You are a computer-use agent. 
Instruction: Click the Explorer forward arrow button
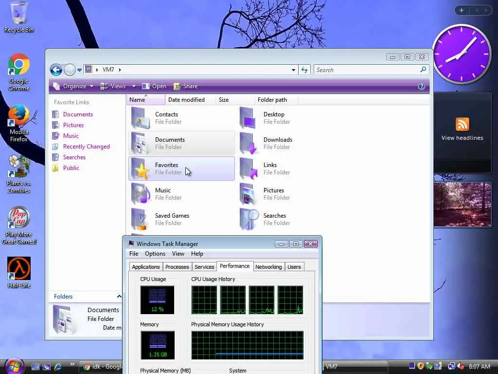click(70, 70)
